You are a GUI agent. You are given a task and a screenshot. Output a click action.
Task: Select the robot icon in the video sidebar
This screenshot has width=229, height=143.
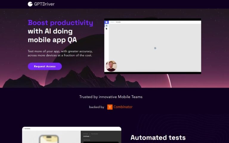106,26
